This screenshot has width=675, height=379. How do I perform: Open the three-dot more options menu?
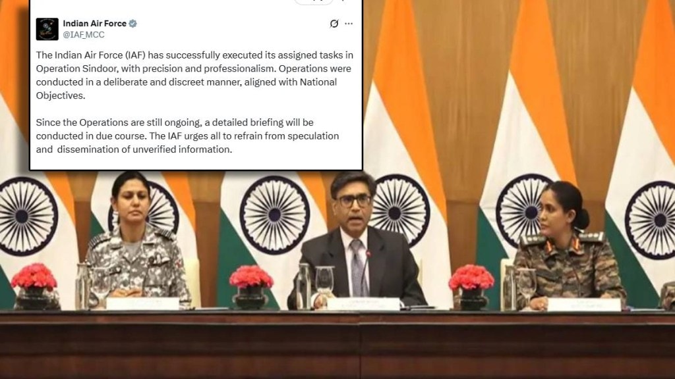[x=349, y=24]
